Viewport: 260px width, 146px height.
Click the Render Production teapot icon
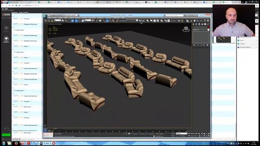[x=179, y=21]
